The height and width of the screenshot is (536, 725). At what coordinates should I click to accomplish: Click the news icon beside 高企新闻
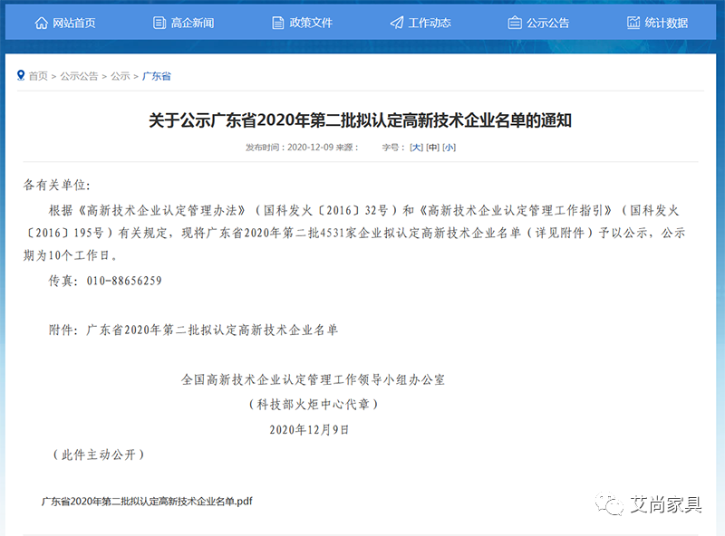[x=159, y=23]
